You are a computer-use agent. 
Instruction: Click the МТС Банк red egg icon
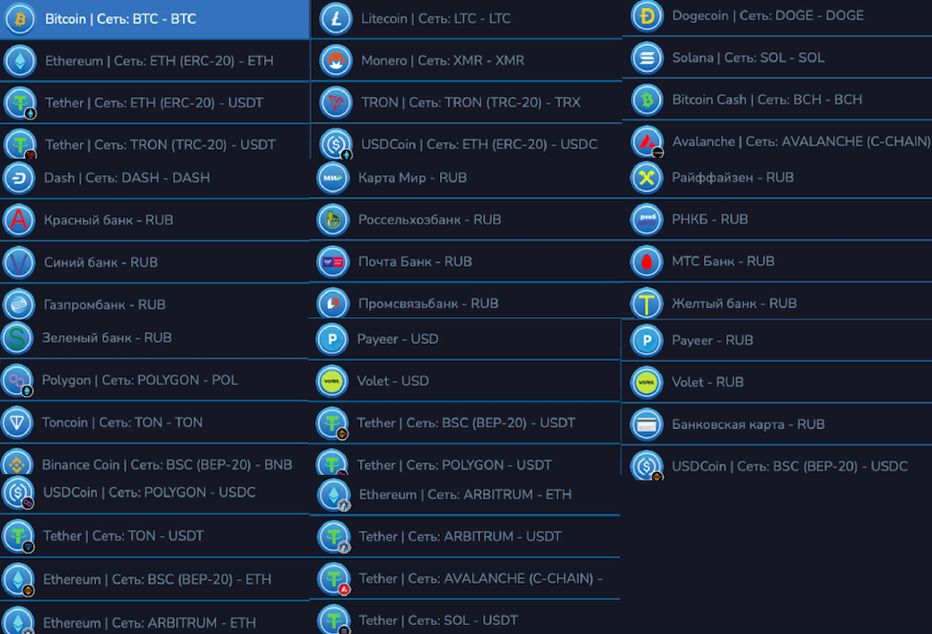[646, 261]
